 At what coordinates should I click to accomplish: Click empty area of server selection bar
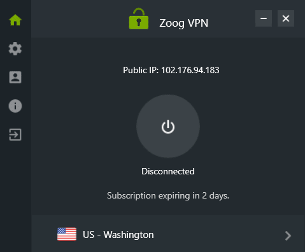point(218,234)
